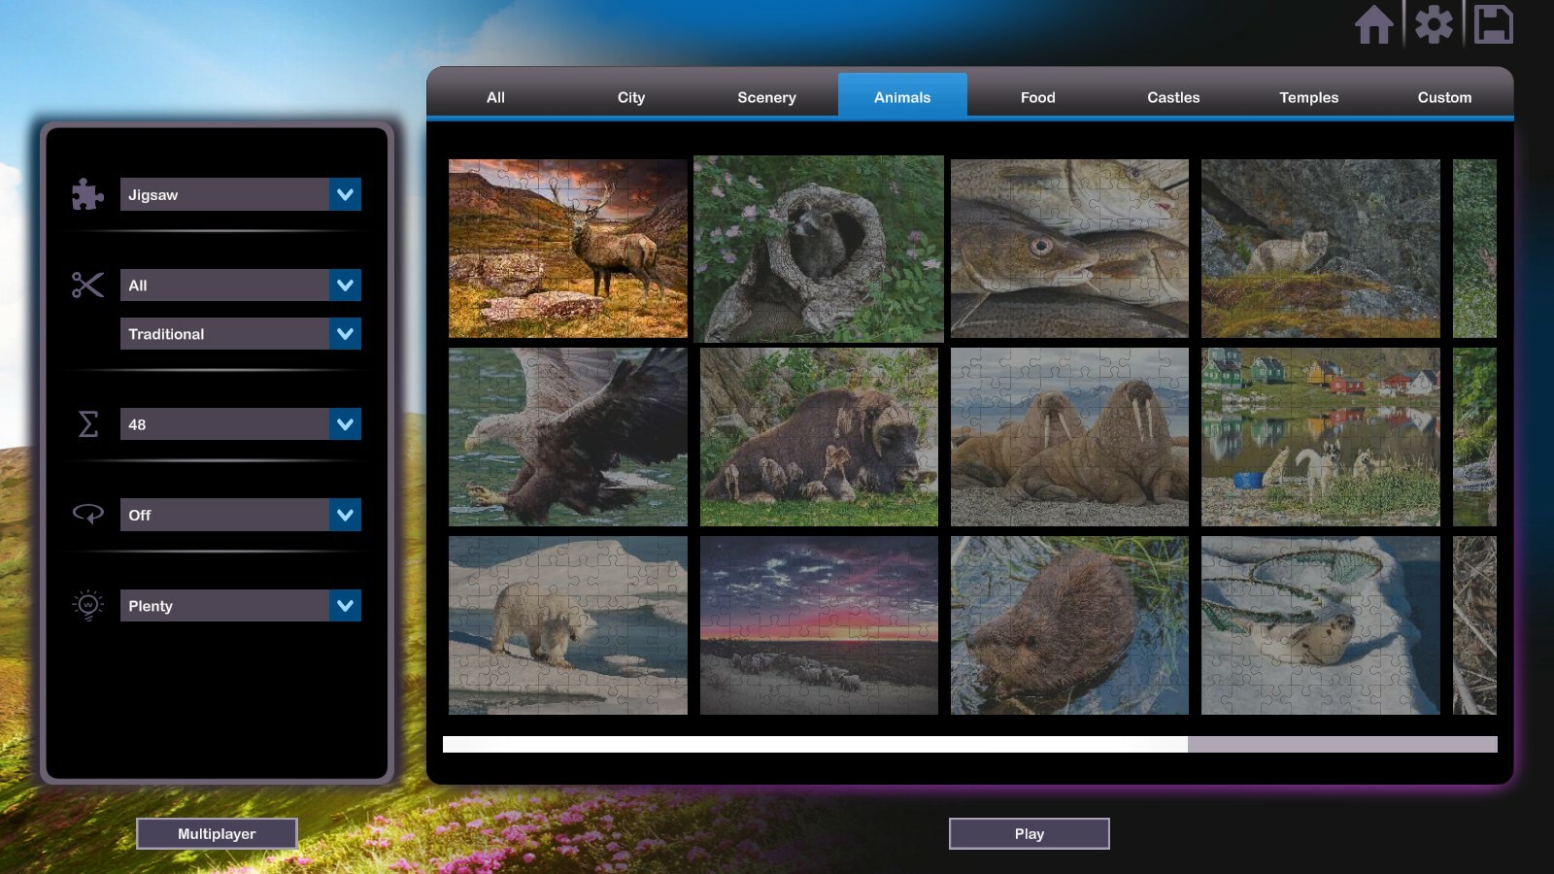Switch to the Food tab
The height and width of the screenshot is (874, 1554).
1036,97
